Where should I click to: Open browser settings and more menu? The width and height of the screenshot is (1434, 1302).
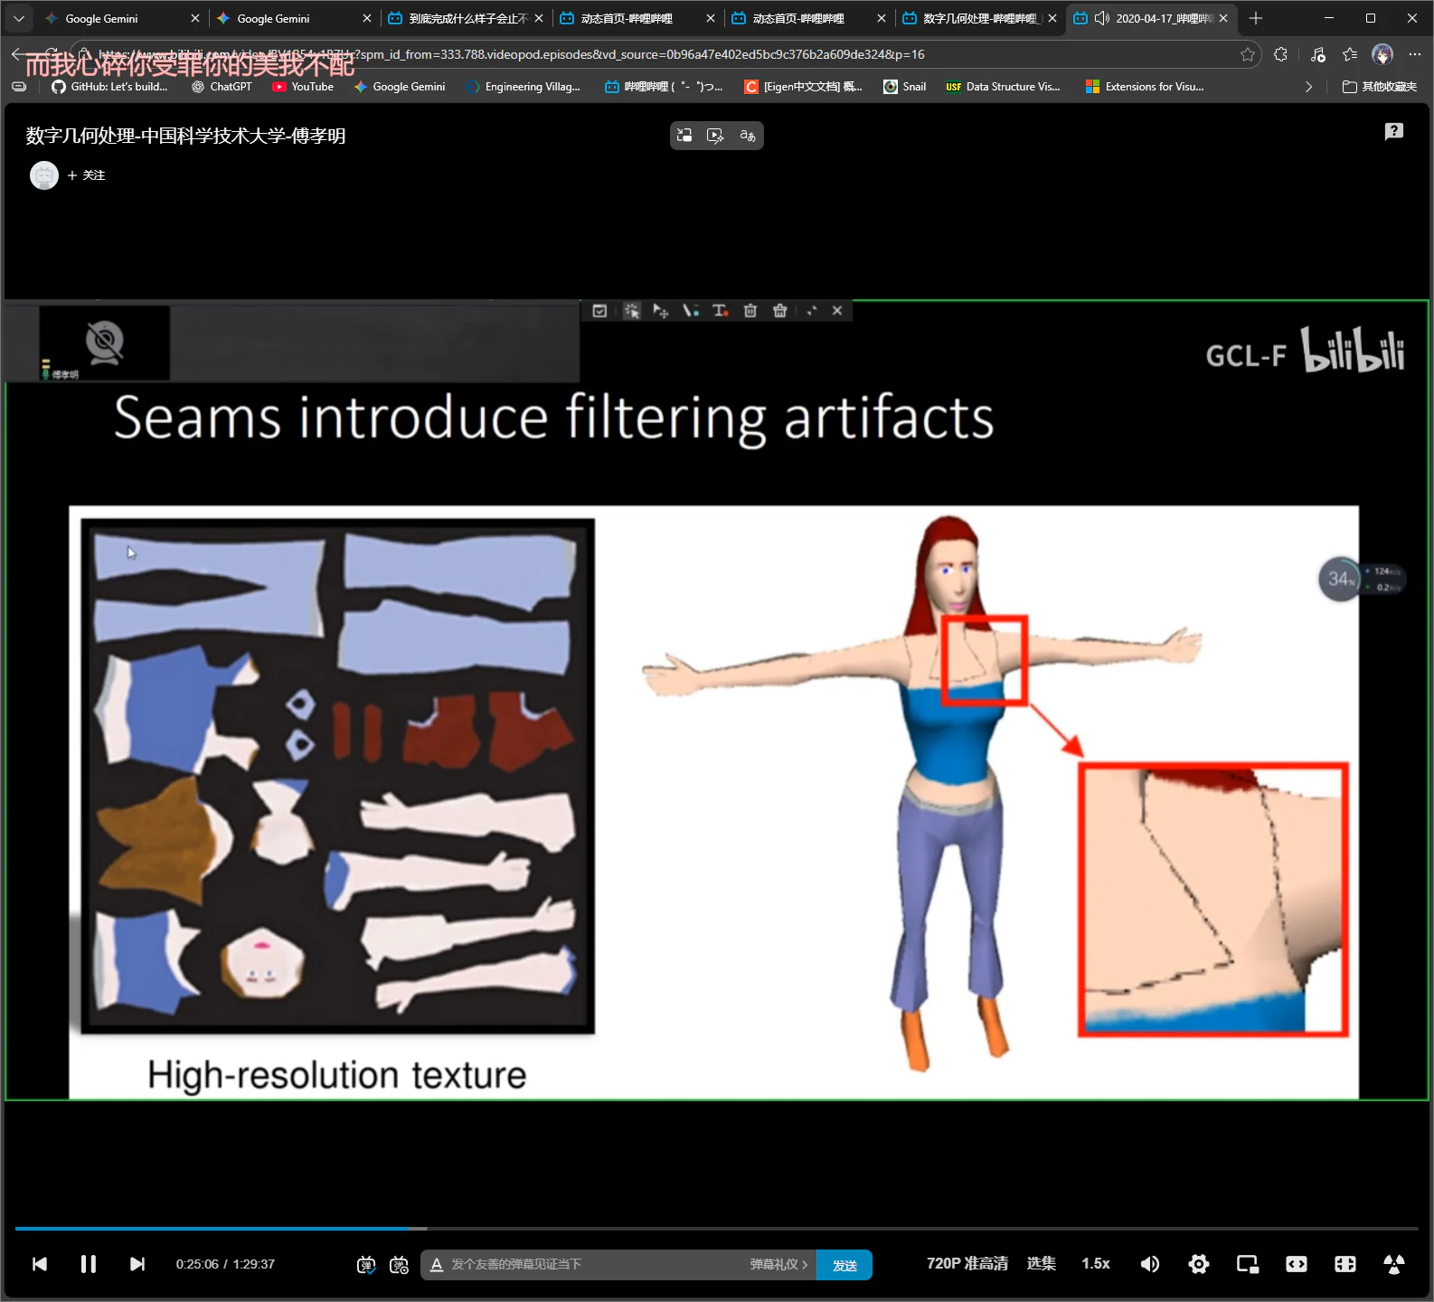pos(1415,54)
